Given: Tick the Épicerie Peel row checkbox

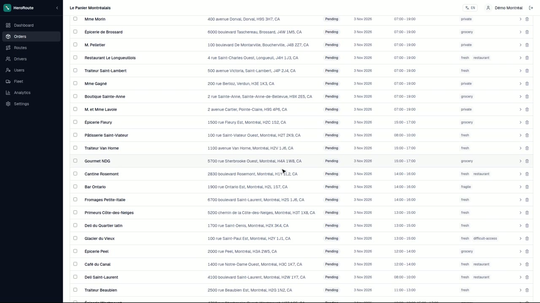Looking at the screenshot, I should (x=75, y=251).
